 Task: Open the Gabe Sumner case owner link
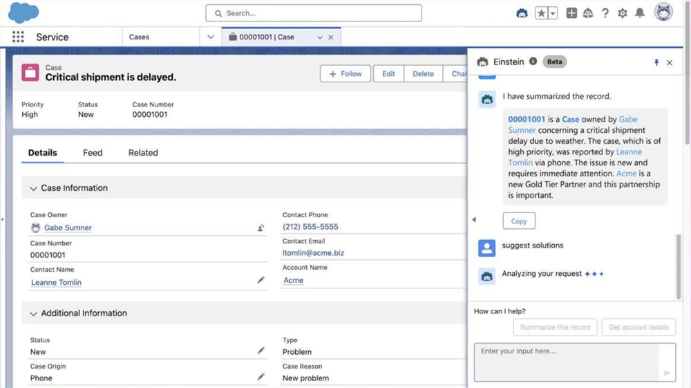pyautogui.click(x=68, y=228)
